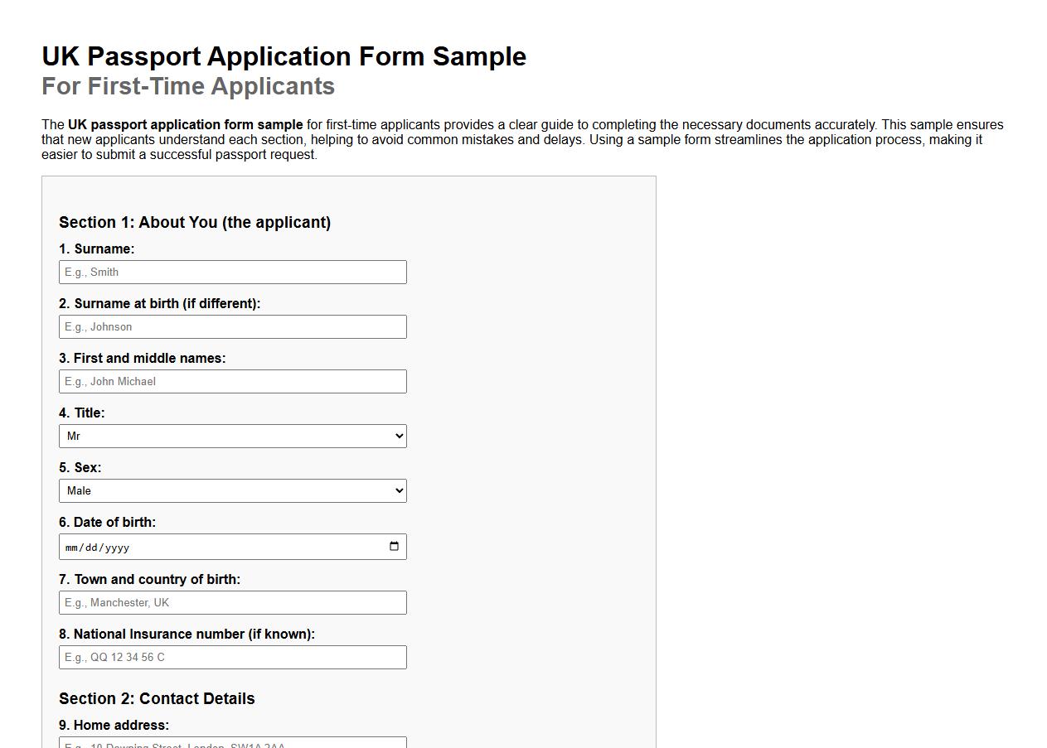Click the For First-Time Applicants subtitle
The width and height of the screenshot is (1047, 748).
click(187, 86)
